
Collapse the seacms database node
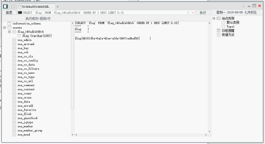click(x=5, y=27)
